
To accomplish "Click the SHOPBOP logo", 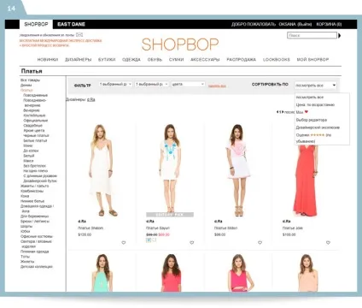I will tap(180, 44).
